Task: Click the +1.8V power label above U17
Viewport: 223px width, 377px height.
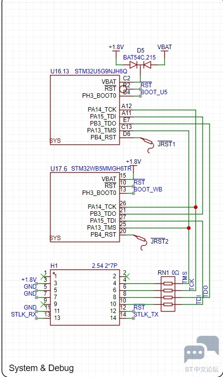Action: pos(134,162)
